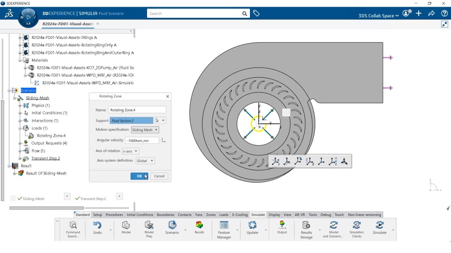Select the Scenario tree node
451x253 pixels.
(x=28, y=90)
